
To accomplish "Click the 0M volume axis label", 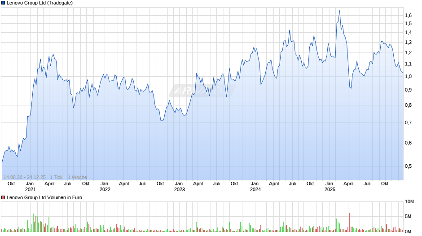I will pyautogui.click(x=408, y=232).
